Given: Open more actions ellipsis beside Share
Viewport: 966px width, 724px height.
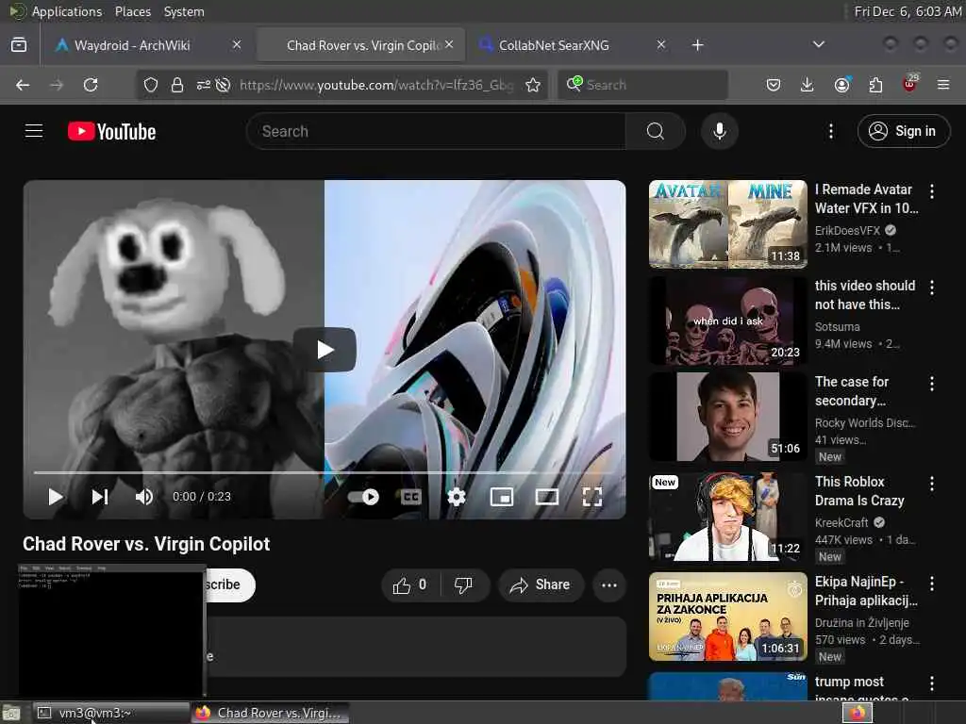Looking at the screenshot, I should (609, 585).
